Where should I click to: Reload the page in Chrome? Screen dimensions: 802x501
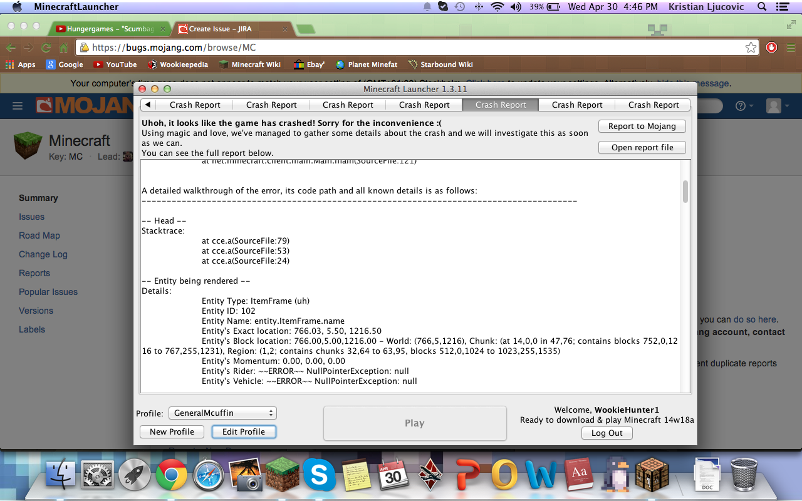pos(46,48)
